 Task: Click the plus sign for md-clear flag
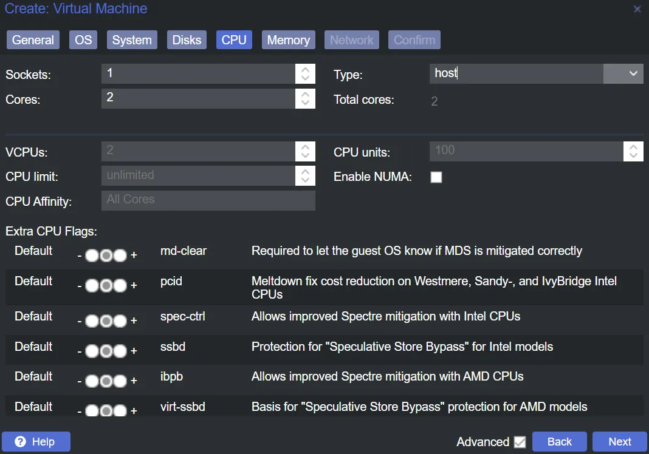coord(134,256)
